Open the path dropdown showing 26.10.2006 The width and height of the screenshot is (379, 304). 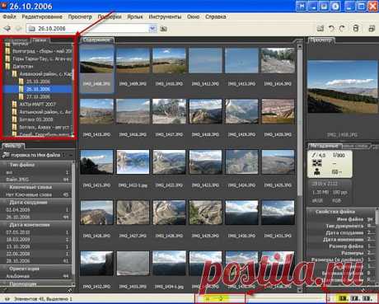(x=152, y=29)
